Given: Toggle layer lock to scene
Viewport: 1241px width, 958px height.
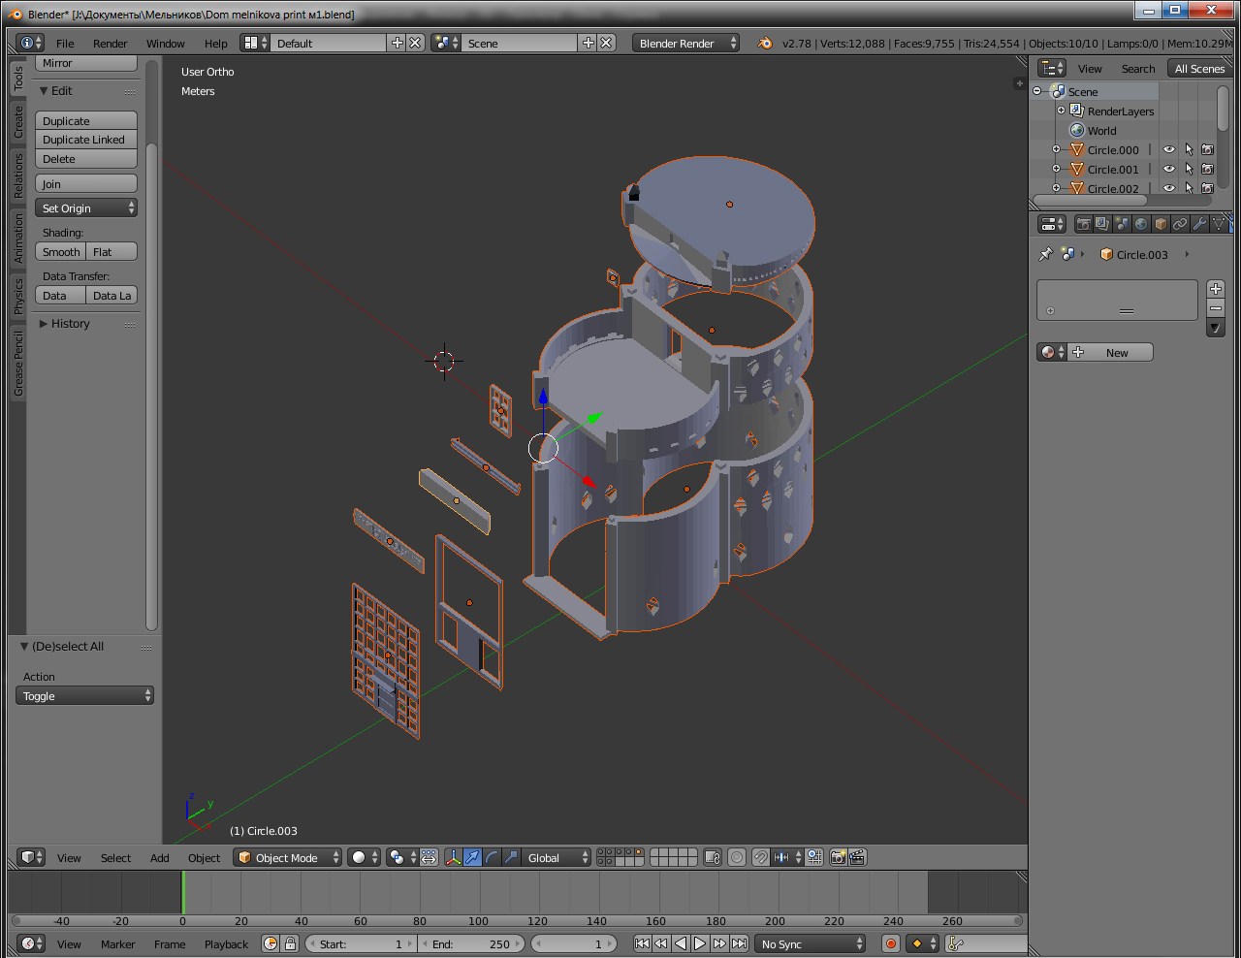Looking at the screenshot, I should pos(713,857).
